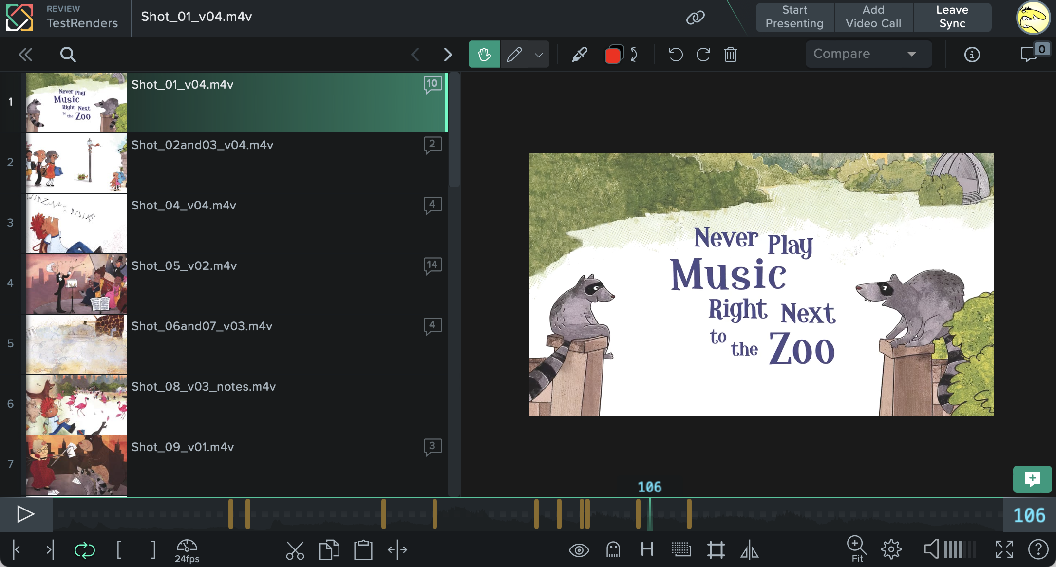The width and height of the screenshot is (1056, 567).
Task: Go to previous item arrow
Action: pos(415,55)
